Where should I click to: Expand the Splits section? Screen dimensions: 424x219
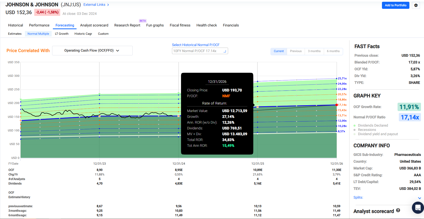tap(419, 198)
